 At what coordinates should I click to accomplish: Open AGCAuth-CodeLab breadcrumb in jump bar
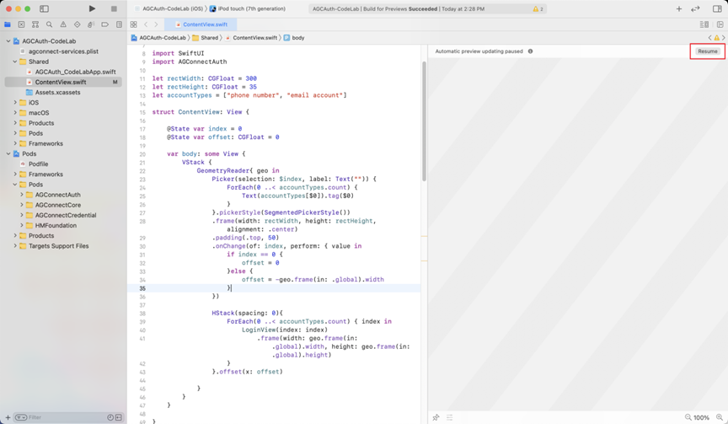tap(158, 38)
